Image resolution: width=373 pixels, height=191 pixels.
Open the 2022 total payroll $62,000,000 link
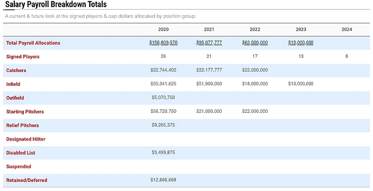tap(255, 42)
